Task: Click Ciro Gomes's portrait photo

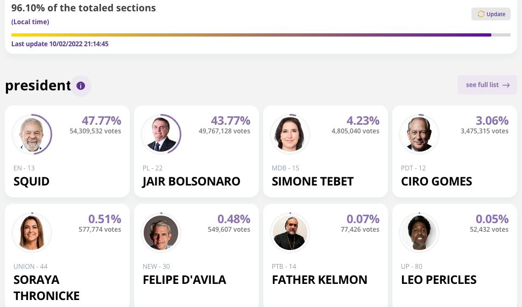Action: (419, 134)
